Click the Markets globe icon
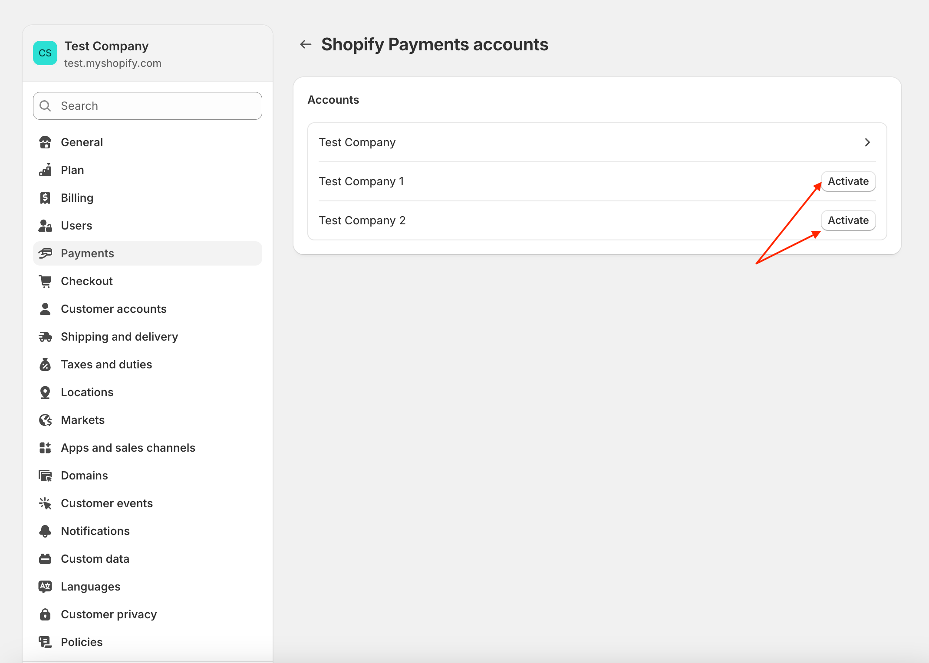The width and height of the screenshot is (929, 663). click(45, 420)
